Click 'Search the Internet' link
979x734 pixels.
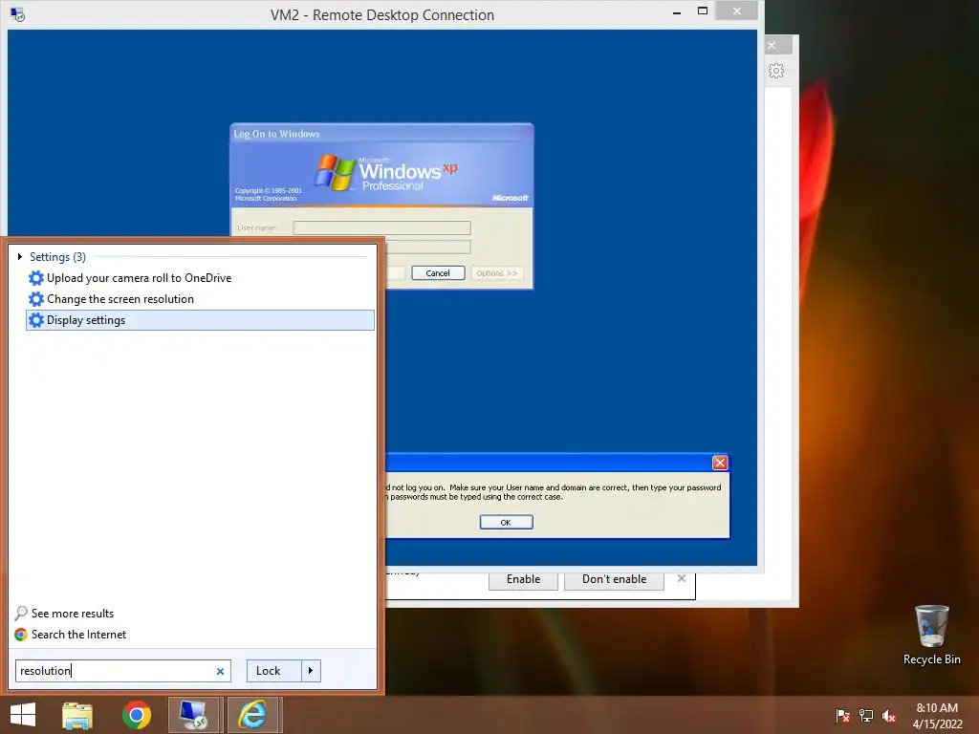coord(78,635)
